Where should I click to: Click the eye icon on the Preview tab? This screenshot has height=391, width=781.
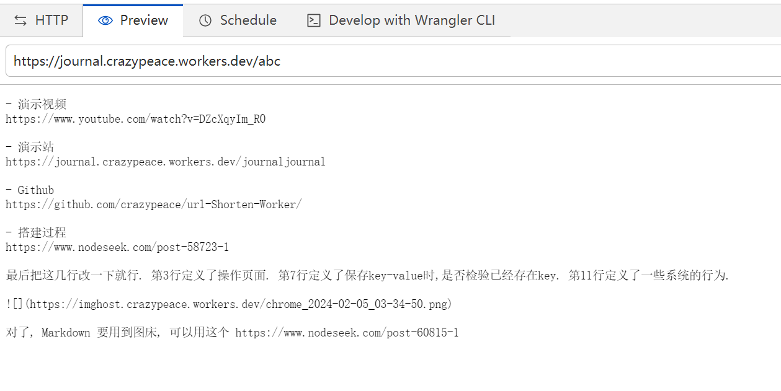click(x=105, y=20)
